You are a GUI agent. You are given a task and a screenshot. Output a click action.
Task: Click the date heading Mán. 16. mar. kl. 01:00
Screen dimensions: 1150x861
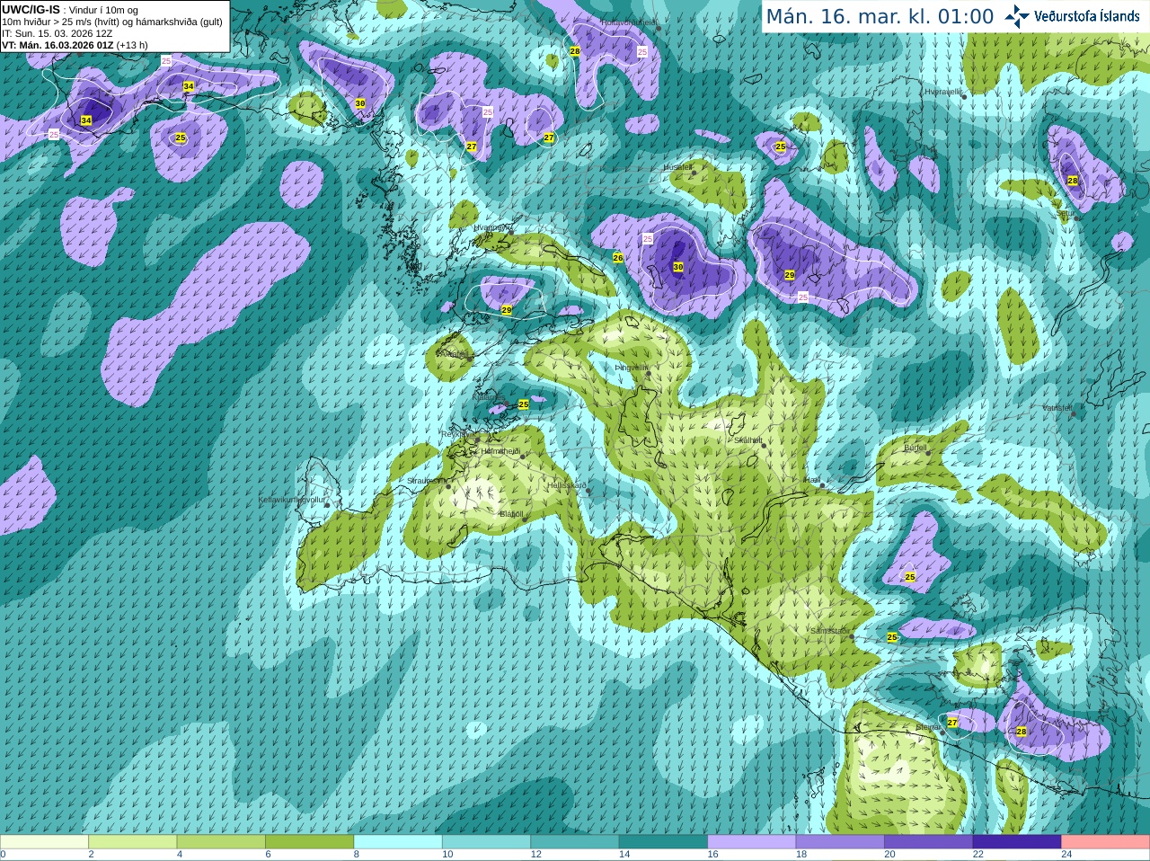click(880, 16)
